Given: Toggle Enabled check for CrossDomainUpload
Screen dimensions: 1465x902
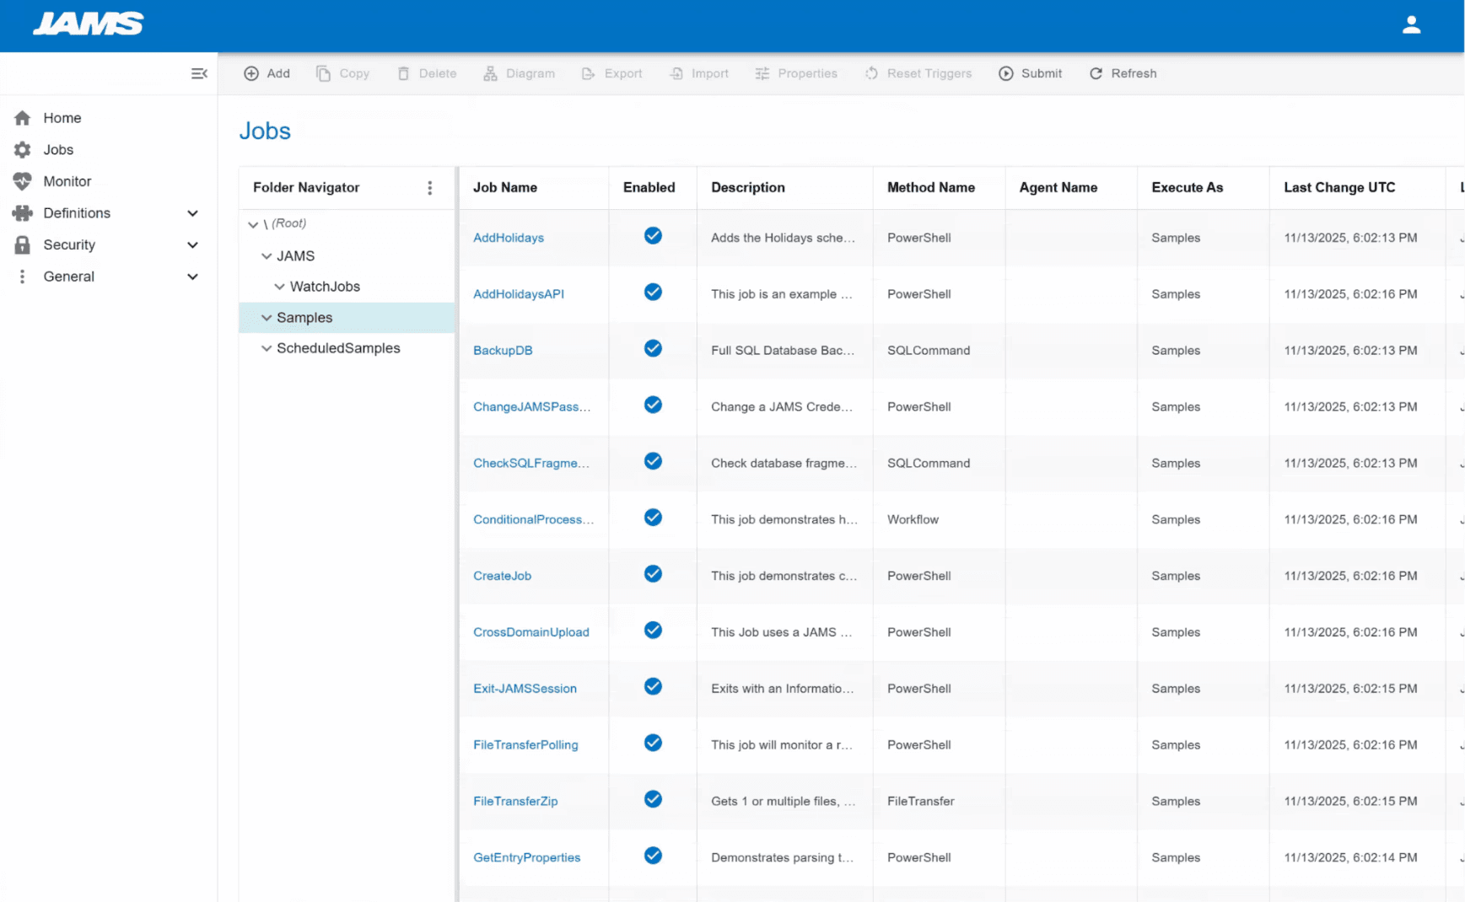Looking at the screenshot, I should pos(653,631).
